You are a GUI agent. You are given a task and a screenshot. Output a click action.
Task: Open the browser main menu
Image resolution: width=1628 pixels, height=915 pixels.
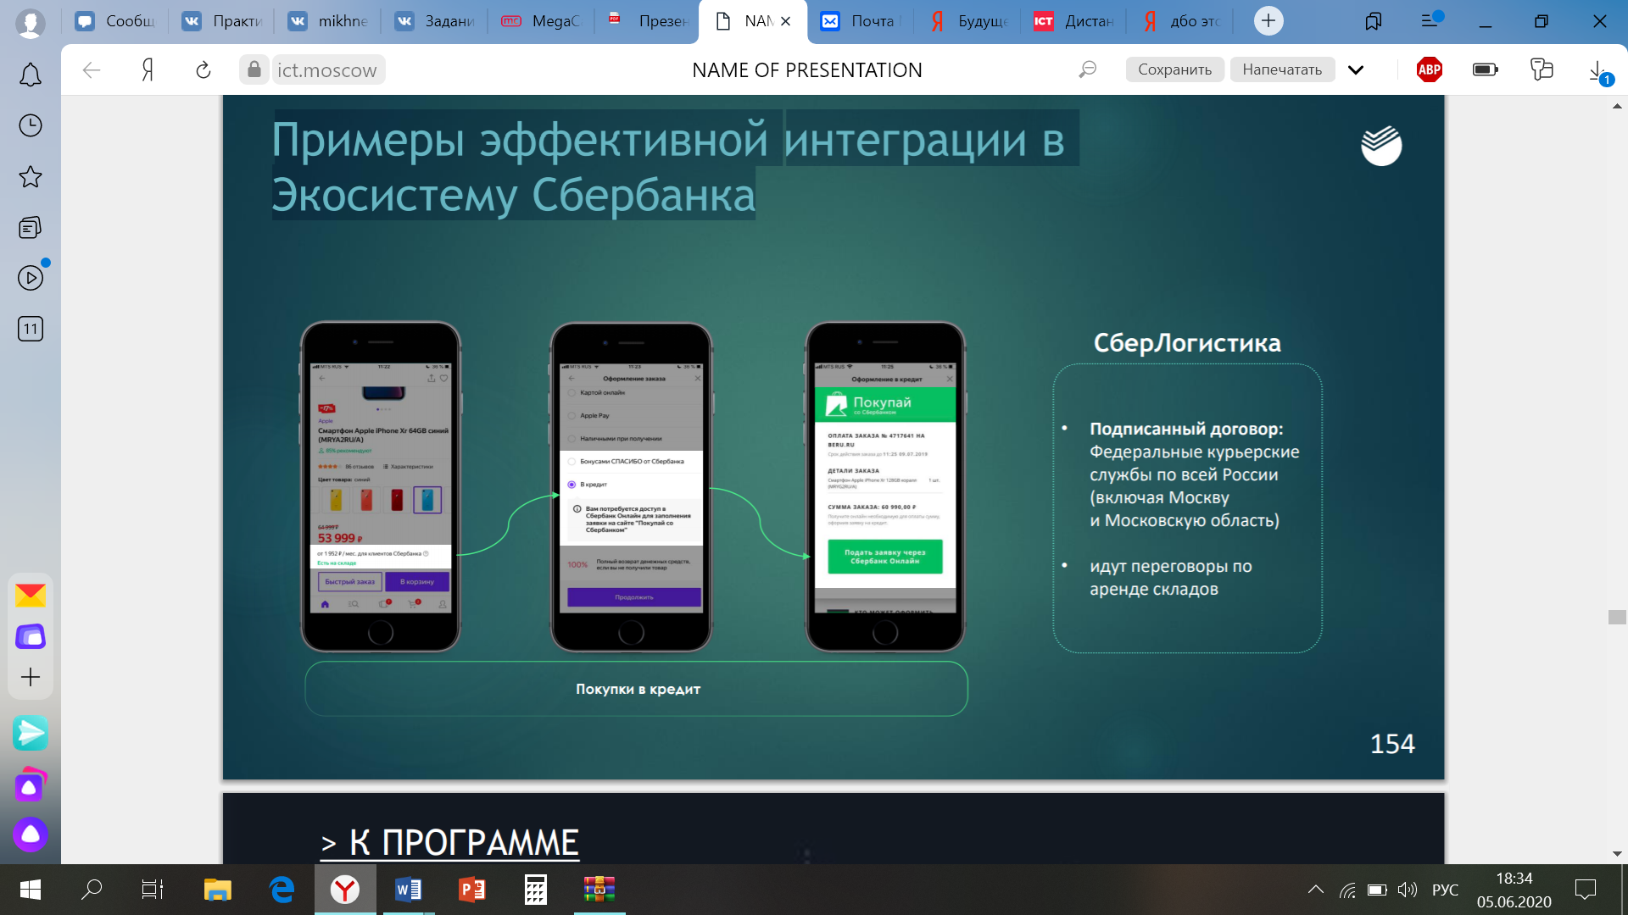tap(1430, 21)
